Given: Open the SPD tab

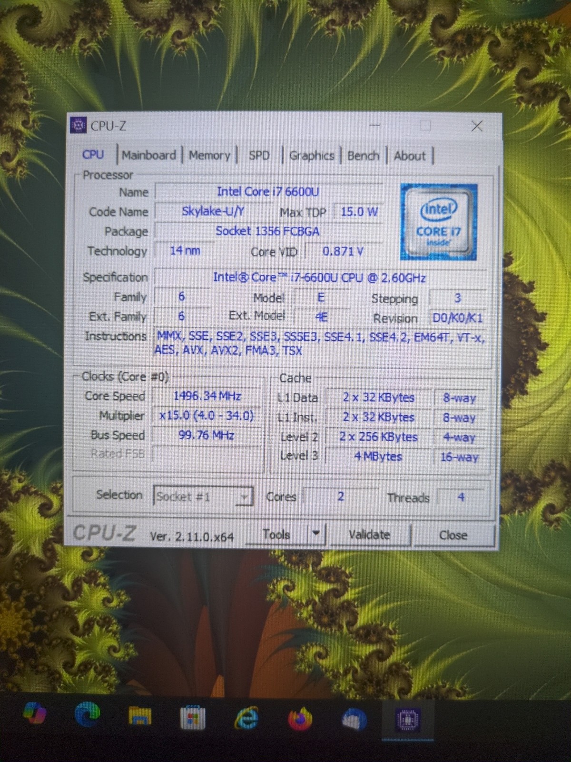Looking at the screenshot, I should coord(259,155).
